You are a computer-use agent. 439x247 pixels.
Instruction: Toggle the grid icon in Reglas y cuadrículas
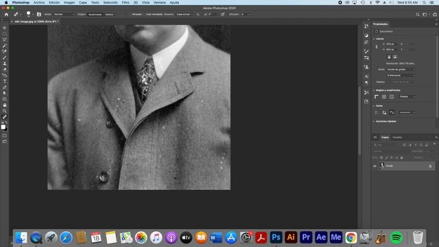(x=384, y=97)
